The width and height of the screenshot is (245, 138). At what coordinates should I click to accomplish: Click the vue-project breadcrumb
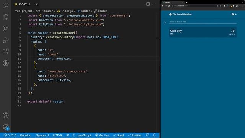(x=24, y=11)
